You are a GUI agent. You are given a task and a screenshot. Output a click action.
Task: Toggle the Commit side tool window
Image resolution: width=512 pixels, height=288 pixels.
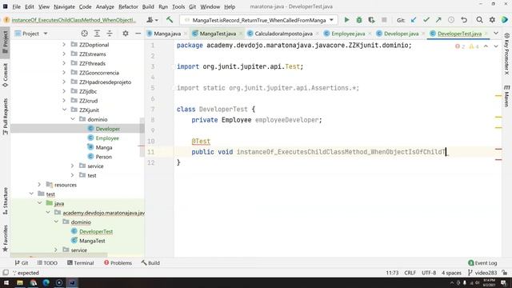6,75
